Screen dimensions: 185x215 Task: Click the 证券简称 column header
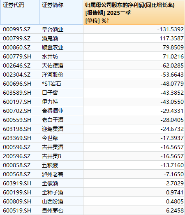[x=62, y=12]
